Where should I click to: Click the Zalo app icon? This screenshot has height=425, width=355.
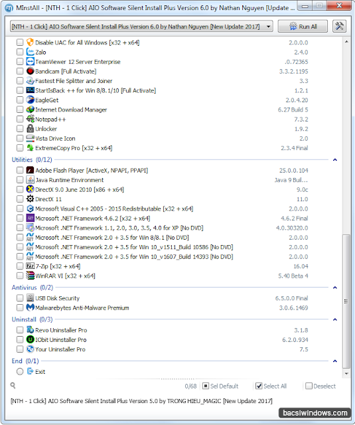(30, 52)
